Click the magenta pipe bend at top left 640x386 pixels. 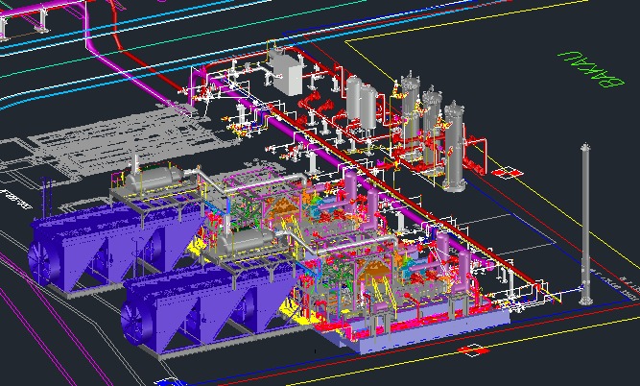coord(94,45)
